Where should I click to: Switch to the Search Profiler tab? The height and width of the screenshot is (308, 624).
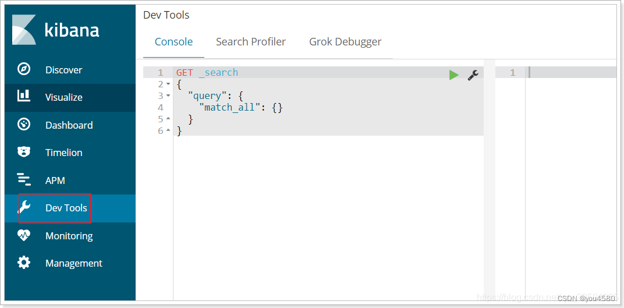(251, 42)
